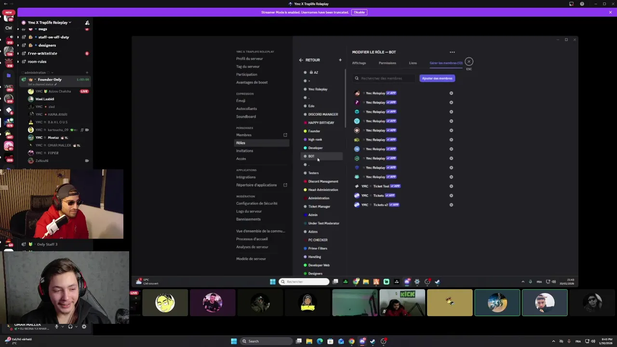The height and width of the screenshot is (347, 617).
Task: Click the ESC close settings icon
Action: pyautogui.click(x=469, y=62)
